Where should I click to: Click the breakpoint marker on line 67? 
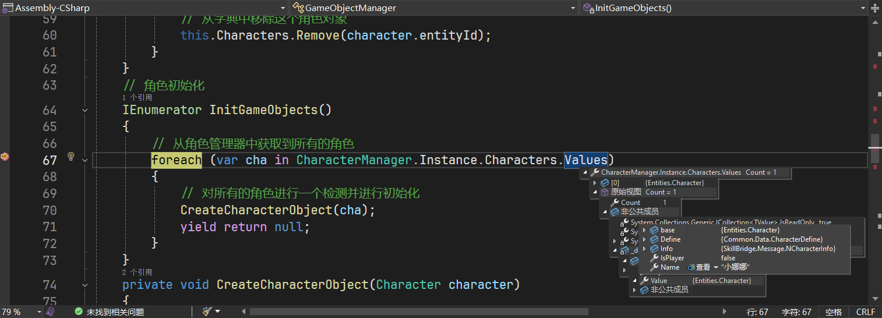5,157
